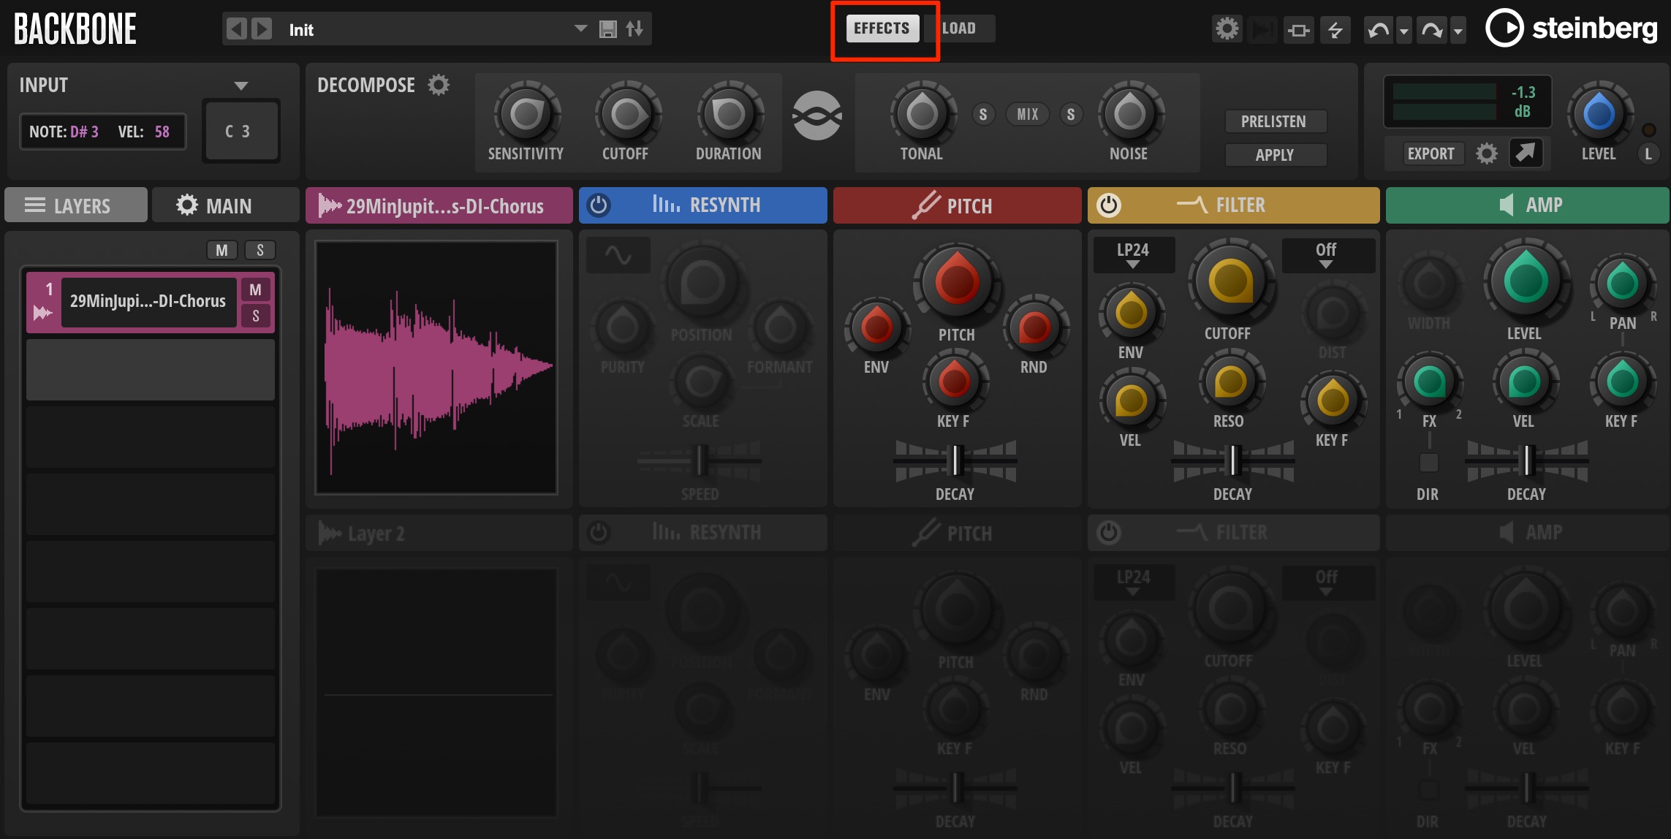
Task: Click the Apply button
Action: coord(1274,155)
